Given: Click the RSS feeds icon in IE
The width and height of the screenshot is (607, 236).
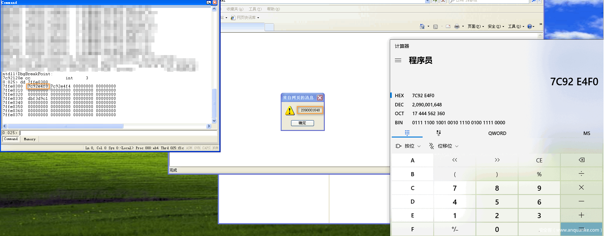Looking at the screenshot, I should tap(436, 26).
